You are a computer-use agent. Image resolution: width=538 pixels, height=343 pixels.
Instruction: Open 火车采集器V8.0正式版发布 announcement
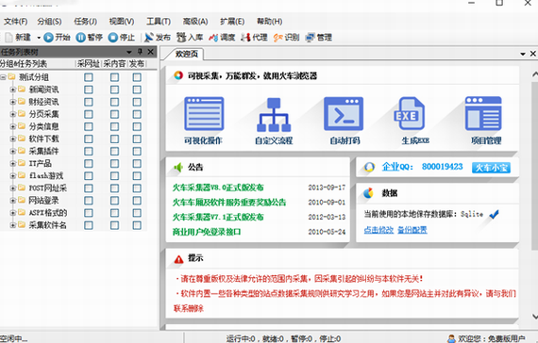pos(218,188)
